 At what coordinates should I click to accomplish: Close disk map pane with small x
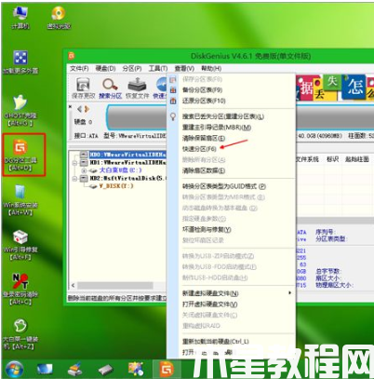pyautogui.click(x=70, y=106)
